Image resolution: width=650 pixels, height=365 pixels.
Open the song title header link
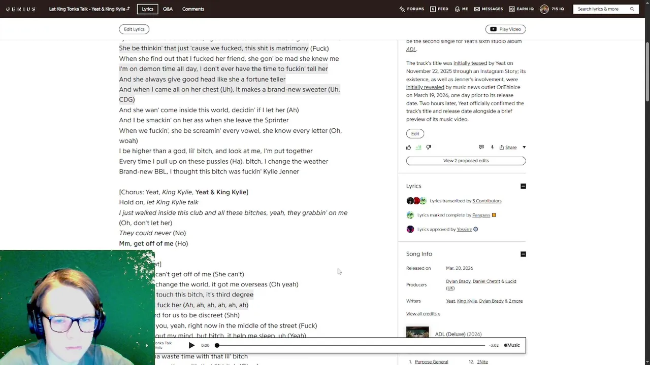coord(87,9)
